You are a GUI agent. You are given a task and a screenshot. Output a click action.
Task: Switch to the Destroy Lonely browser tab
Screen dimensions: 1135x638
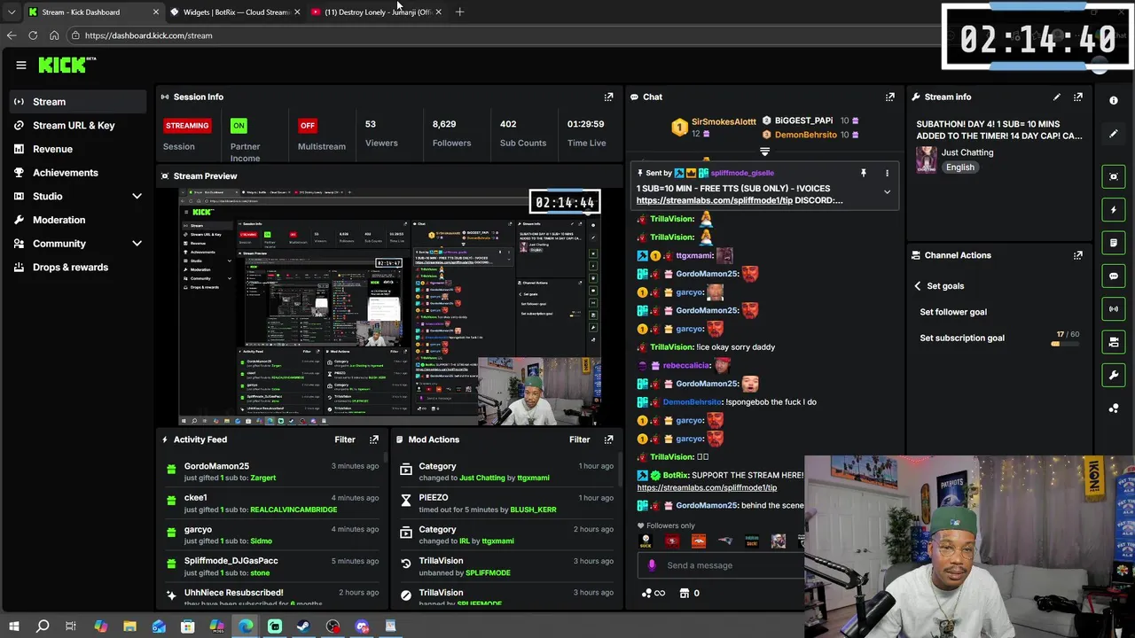pos(377,12)
